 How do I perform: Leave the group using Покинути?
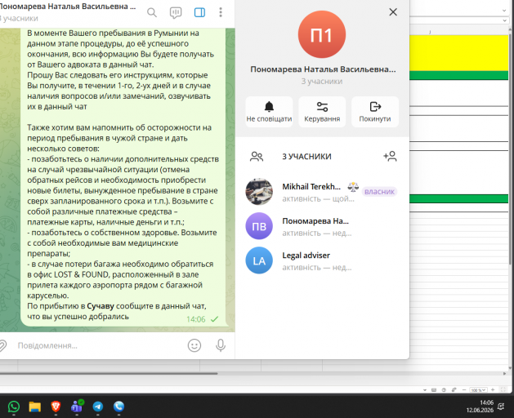375,112
